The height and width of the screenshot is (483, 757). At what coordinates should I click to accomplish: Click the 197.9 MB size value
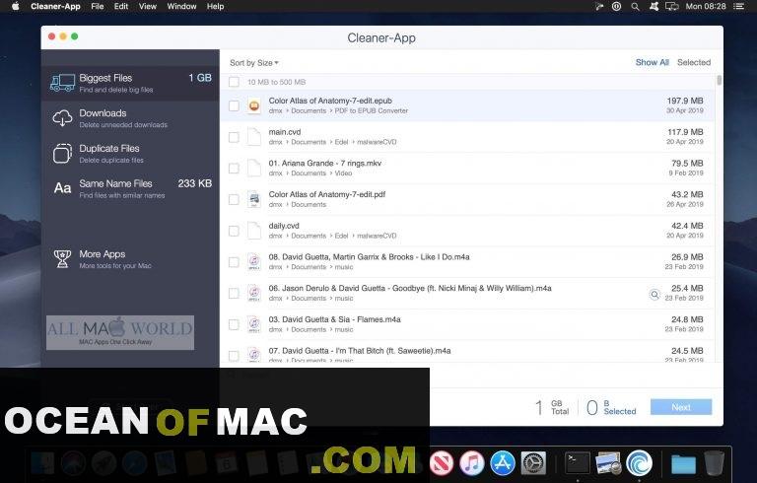click(x=685, y=101)
